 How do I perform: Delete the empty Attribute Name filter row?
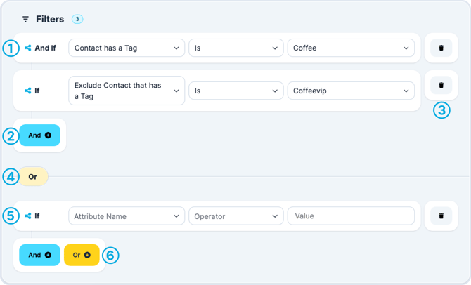(x=441, y=216)
